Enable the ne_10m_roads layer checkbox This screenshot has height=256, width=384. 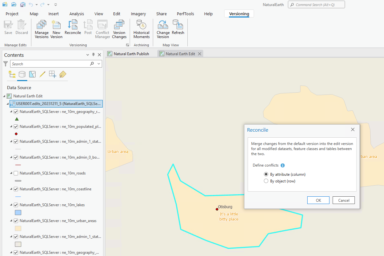coord(16,173)
